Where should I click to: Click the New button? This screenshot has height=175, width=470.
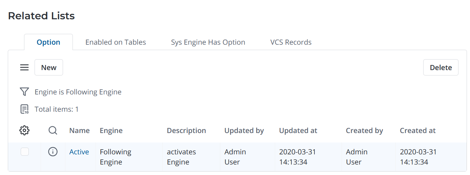coord(49,67)
